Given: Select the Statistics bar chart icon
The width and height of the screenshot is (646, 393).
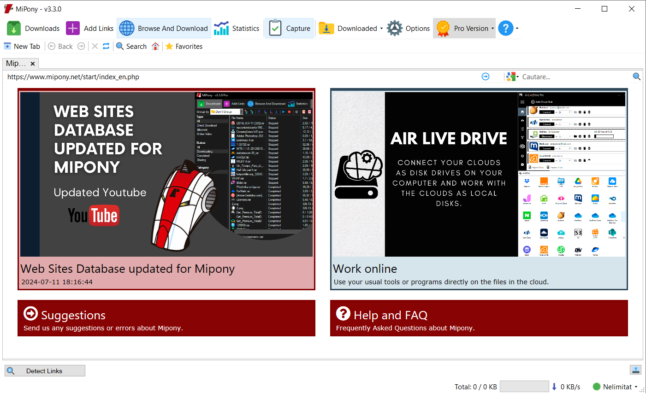Looking at the screenshot, I should tap(221, 28).
